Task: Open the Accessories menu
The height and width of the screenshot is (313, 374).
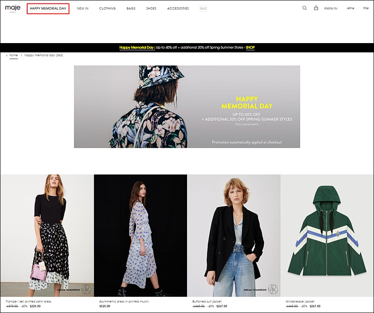Action: 178,9
